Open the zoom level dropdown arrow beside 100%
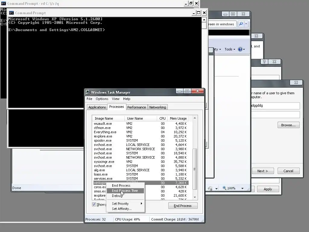 (242, 188)
